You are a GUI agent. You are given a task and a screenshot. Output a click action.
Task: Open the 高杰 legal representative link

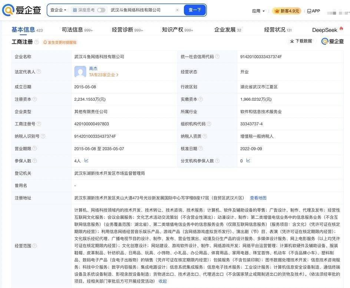coord(93,68)
